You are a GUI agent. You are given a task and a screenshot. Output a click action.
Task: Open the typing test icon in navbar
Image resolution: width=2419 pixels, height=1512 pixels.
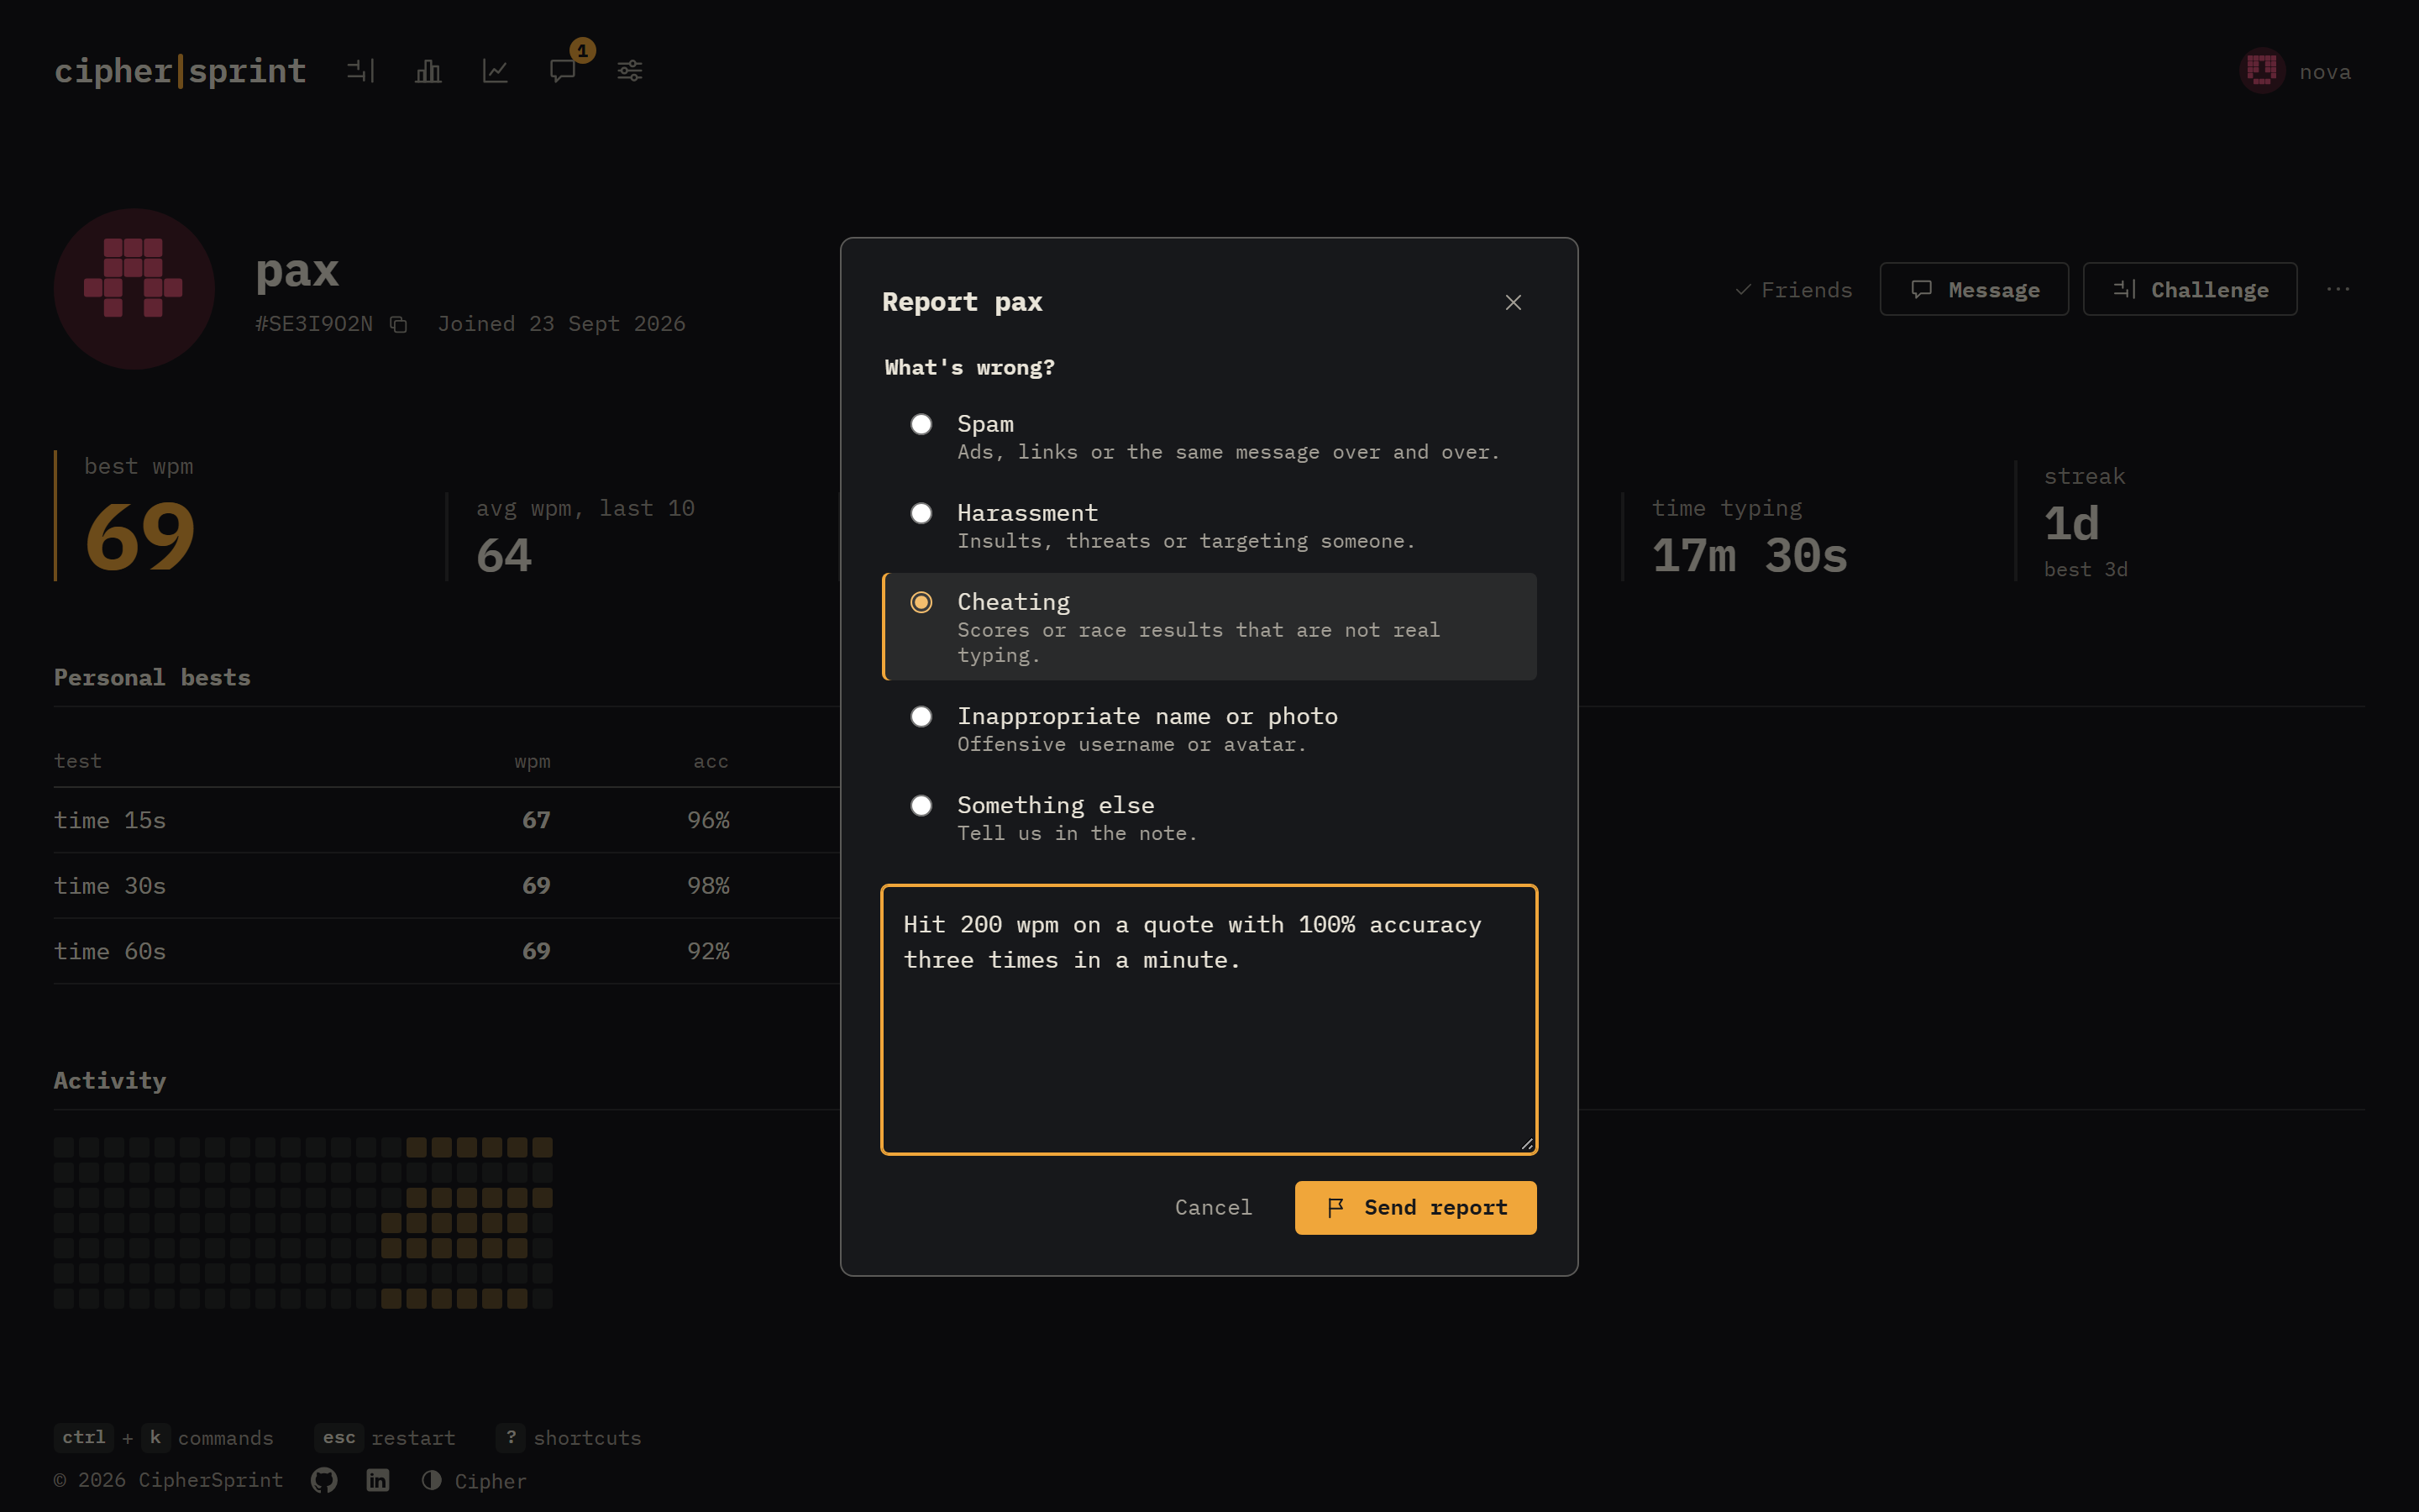click(x=361, y=71)
